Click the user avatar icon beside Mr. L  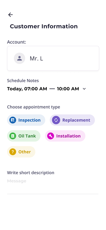20,58
